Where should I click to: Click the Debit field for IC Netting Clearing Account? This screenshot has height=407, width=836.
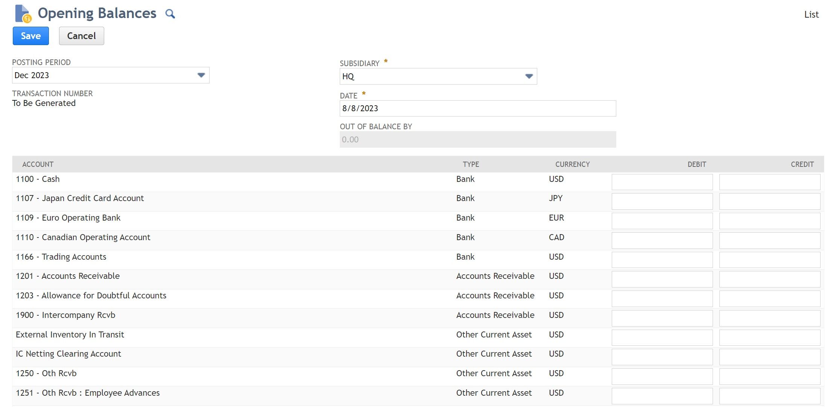click(x=662, y=357)
